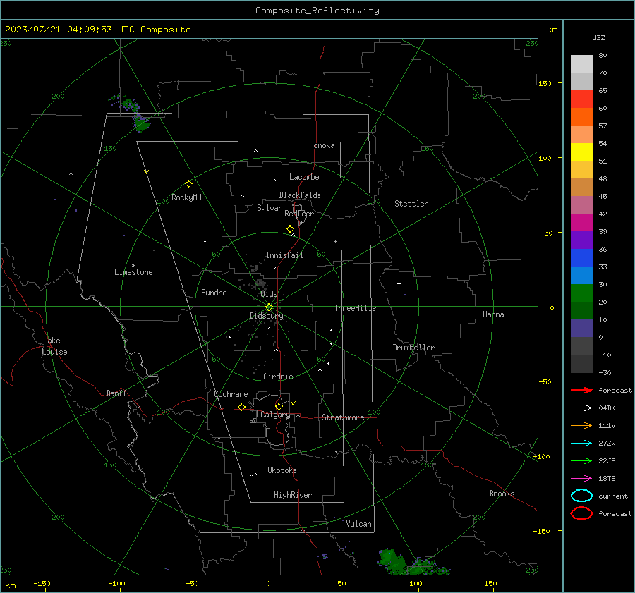Pick the bright green 20-30 dBZ swatch
635x593 pixels.
tap(581, 293)
